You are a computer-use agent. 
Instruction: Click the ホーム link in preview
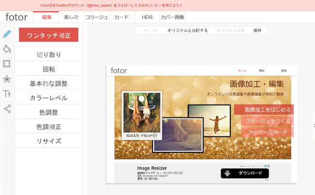point(242,70)
